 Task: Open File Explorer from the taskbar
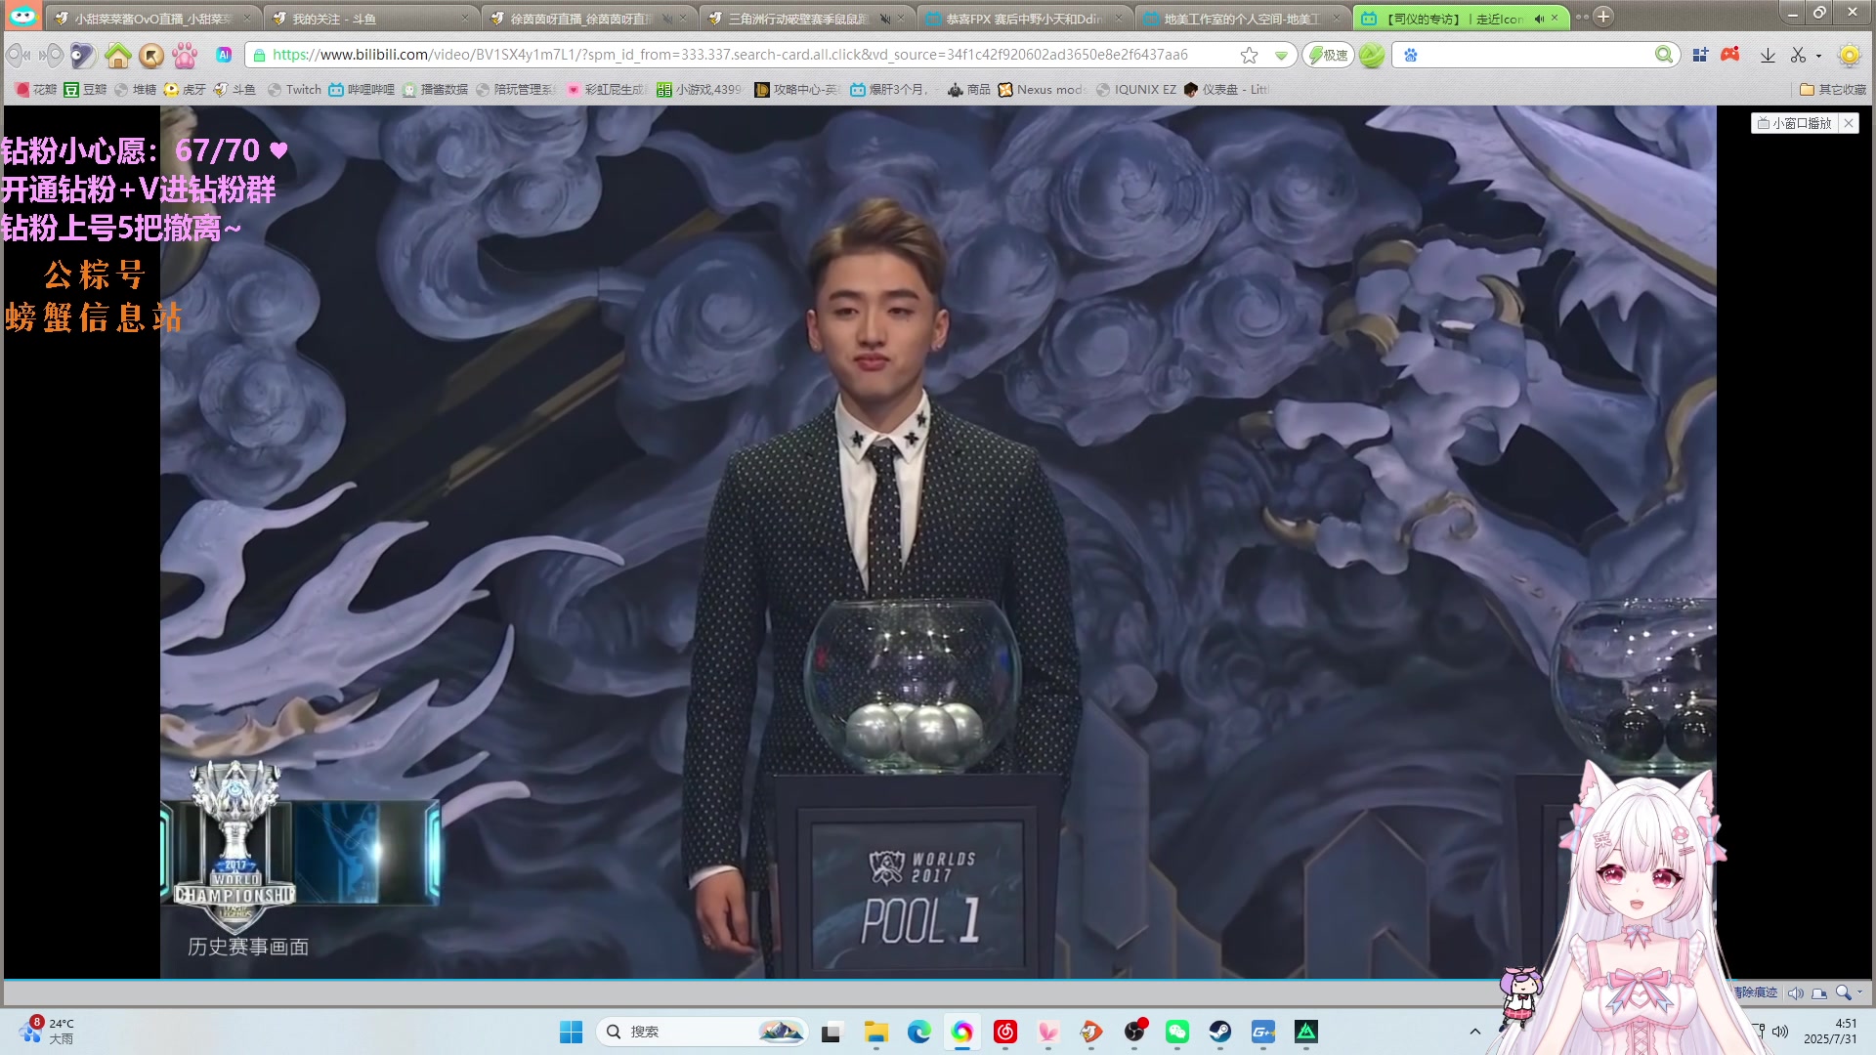click(875, 1032)
